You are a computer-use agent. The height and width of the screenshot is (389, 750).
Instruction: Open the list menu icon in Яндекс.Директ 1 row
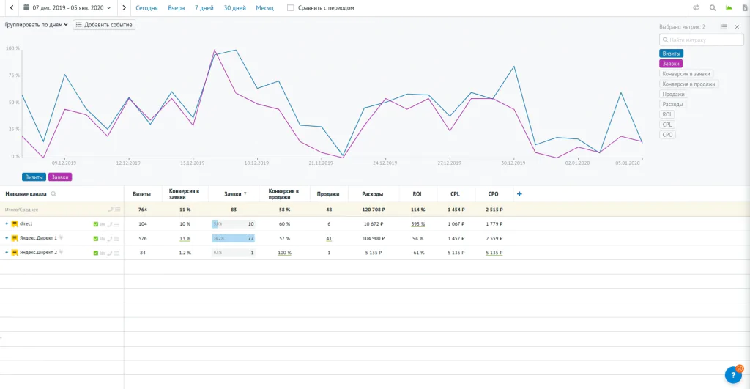(116, 239)
